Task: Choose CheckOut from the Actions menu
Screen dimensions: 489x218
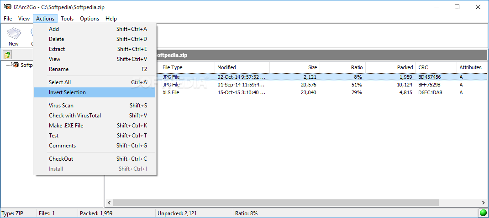Action: (x=95, y=159)
